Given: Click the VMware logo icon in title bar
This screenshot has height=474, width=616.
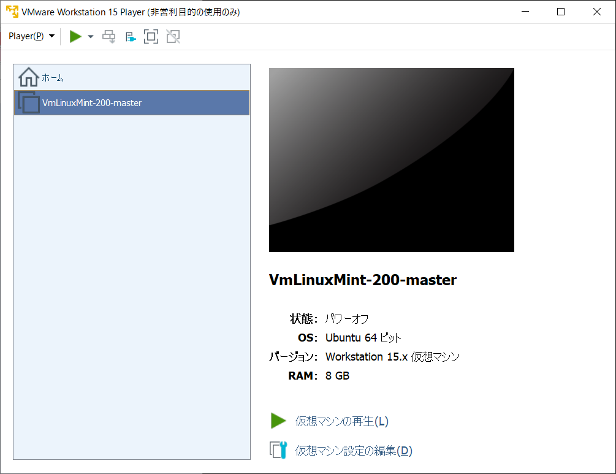Looking at the screenshot, I should click(x=12, y=12).
